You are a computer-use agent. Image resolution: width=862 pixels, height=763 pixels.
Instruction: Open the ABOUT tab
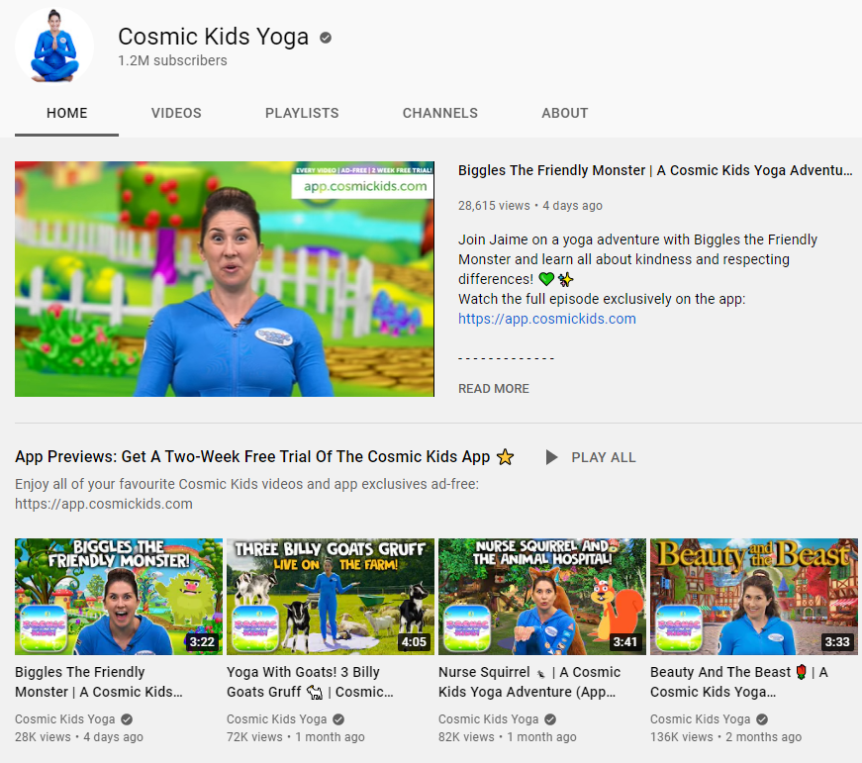[564, 113]
